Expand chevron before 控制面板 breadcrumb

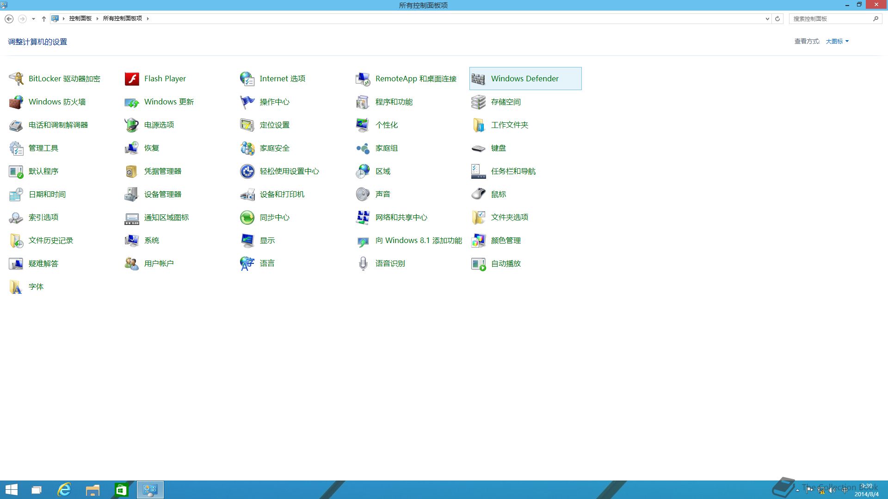click(x=64, y=19)
